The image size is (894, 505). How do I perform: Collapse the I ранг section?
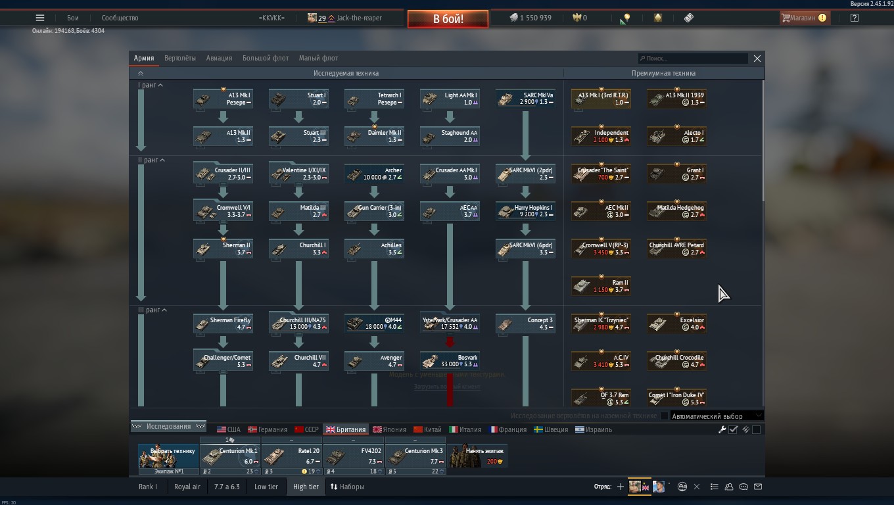(x=151, y=85)
